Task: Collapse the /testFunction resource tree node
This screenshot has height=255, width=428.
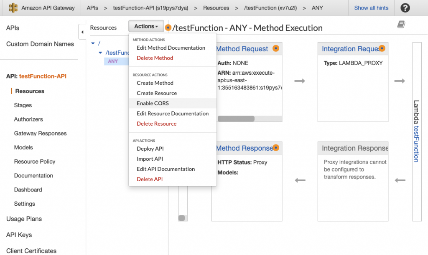Action: click(100, 53)
